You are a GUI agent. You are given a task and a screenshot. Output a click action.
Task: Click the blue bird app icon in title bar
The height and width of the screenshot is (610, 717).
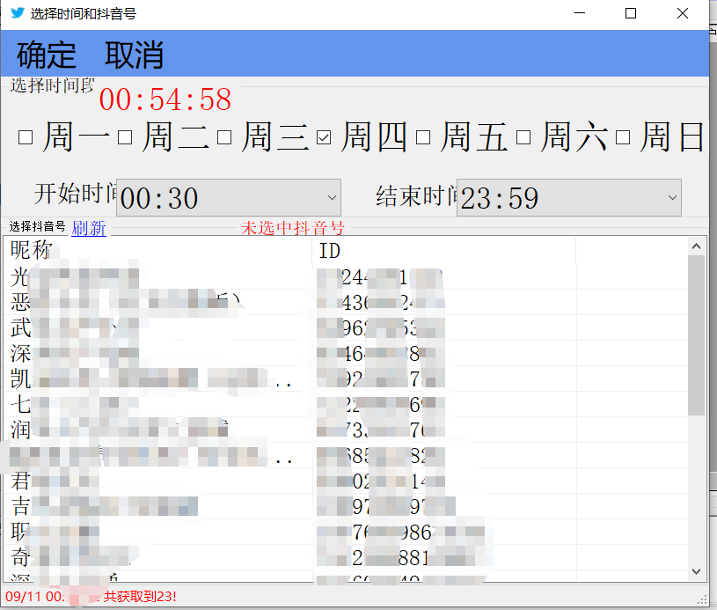tap(18, 14)
